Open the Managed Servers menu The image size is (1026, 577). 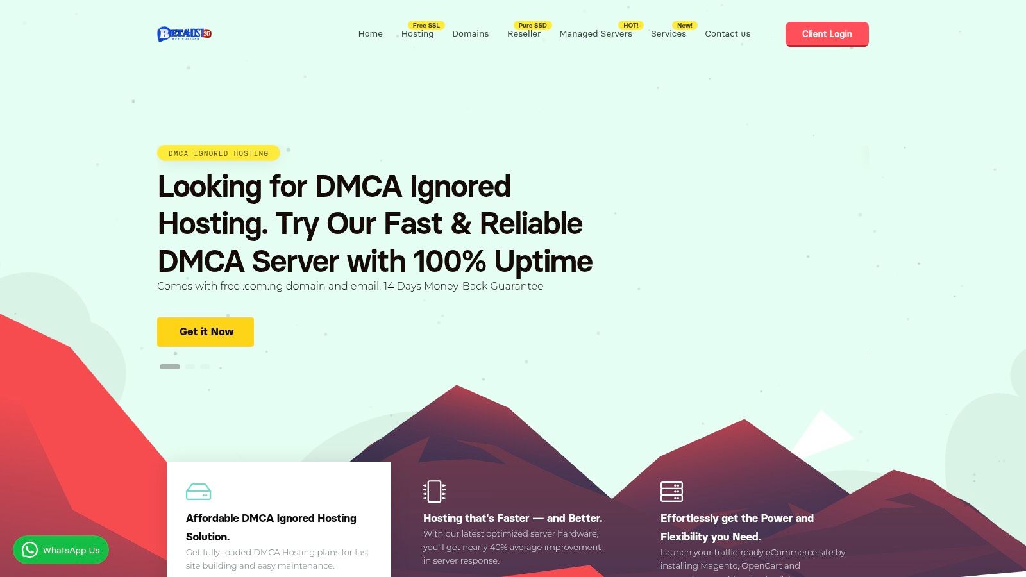(595, 34)
